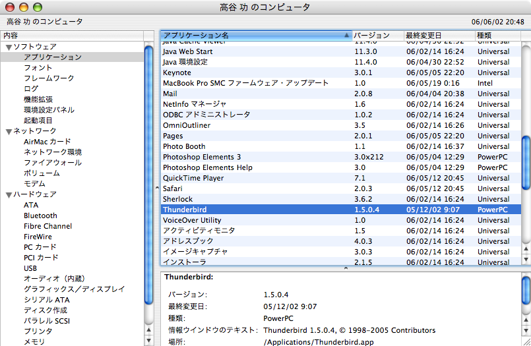Select ファイアウォール in the sidebar
This screenshot has width=531, height=346.
click(53, 163)
